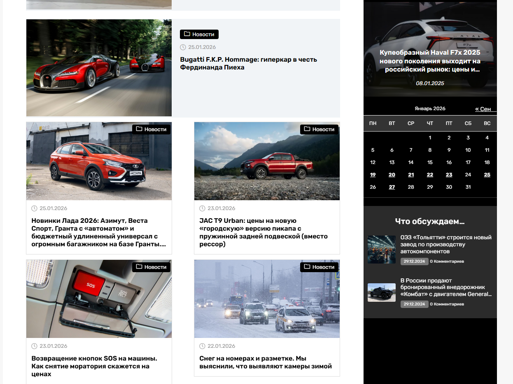Select calendar date 20

point(392,175)
